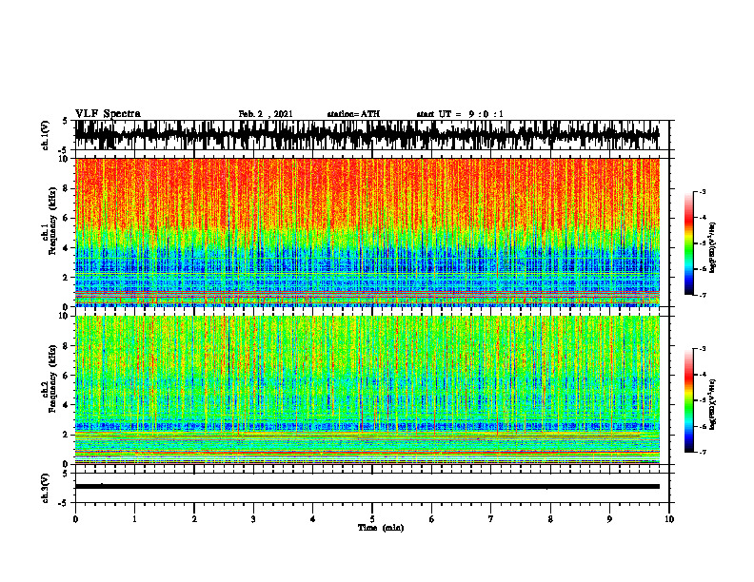This screenshot has height=582, width=754.
Task: Click the "7" tick on the time axis
Action: [x=491, y=519]
